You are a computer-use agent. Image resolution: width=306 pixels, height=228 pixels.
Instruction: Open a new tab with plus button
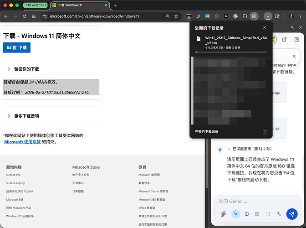pyautogui.click(x=115, y=5)
